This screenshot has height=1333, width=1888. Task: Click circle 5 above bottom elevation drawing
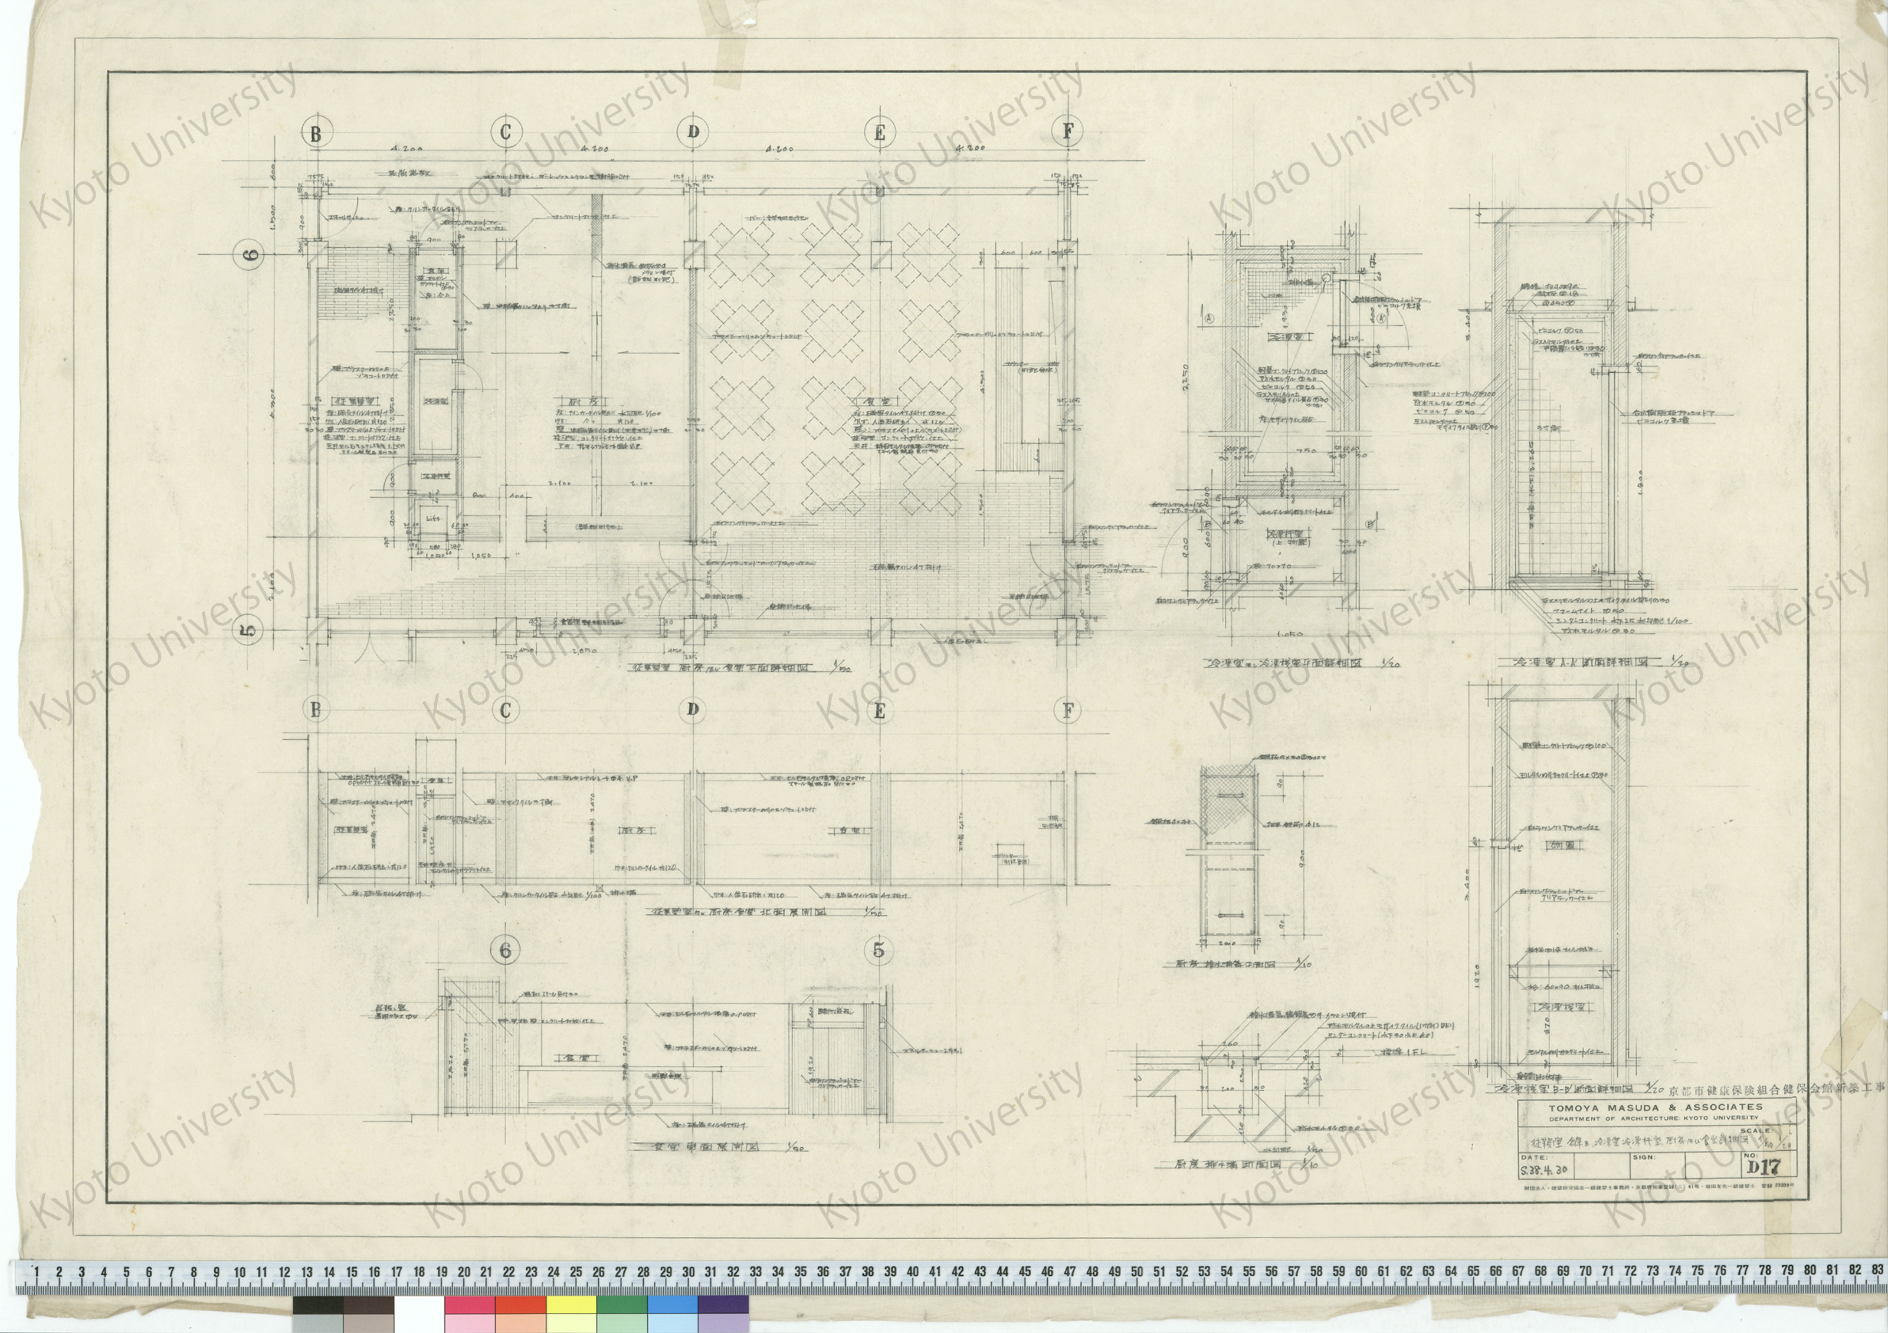pyautogui.click(x=879, y=950)
